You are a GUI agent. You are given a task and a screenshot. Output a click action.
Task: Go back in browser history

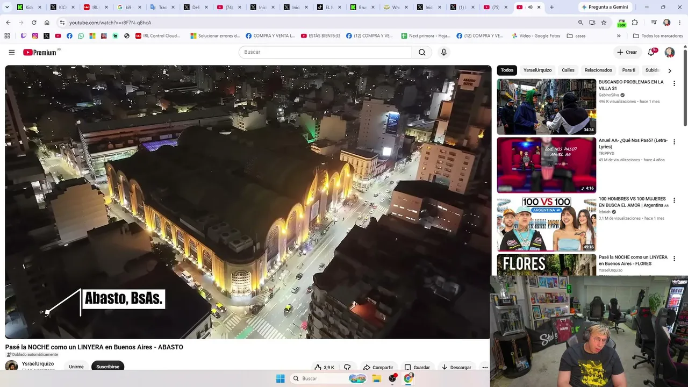8,23
